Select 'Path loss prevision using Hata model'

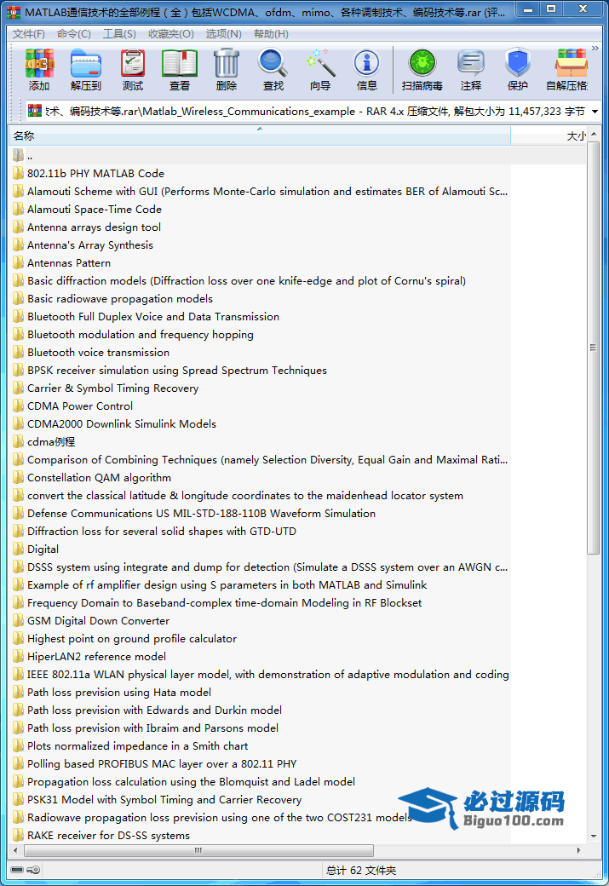click(119, 692)
